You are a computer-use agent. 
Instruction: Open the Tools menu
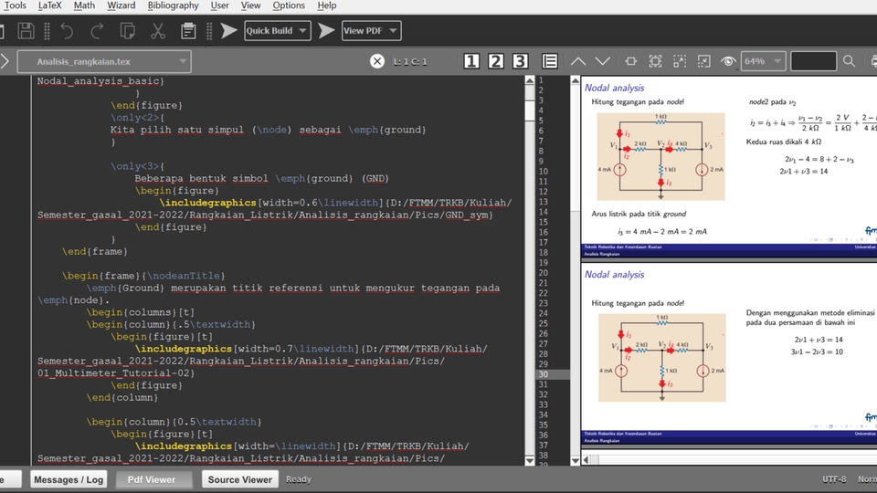[16, 5]
